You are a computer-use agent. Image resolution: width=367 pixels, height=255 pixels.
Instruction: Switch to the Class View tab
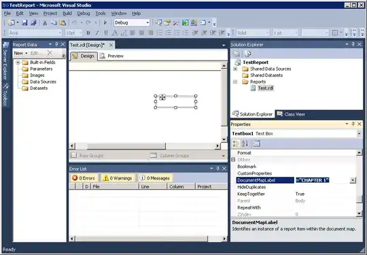coord(291,114)
